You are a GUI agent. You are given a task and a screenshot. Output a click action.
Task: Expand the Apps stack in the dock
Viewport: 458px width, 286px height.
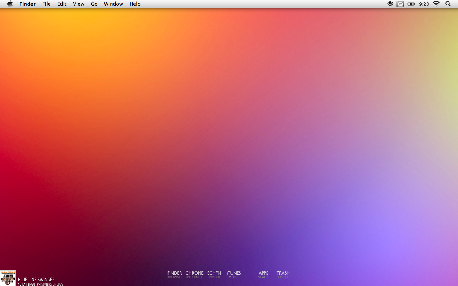[x=263, y=275]
